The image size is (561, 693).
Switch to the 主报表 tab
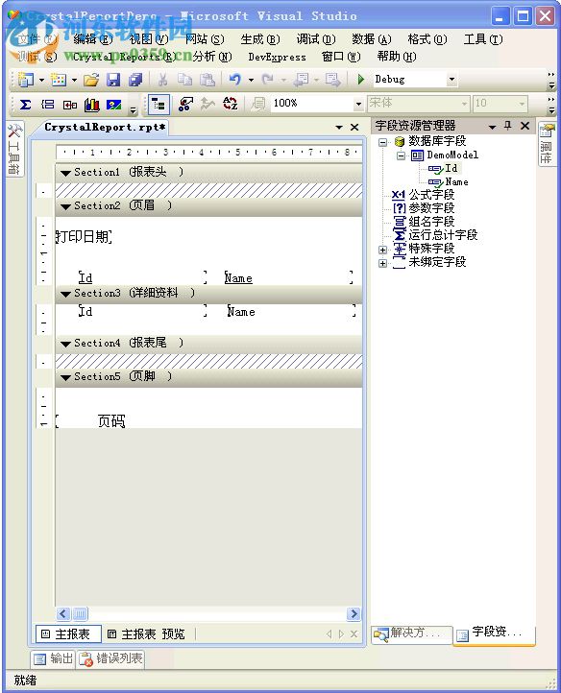point(68,634)
